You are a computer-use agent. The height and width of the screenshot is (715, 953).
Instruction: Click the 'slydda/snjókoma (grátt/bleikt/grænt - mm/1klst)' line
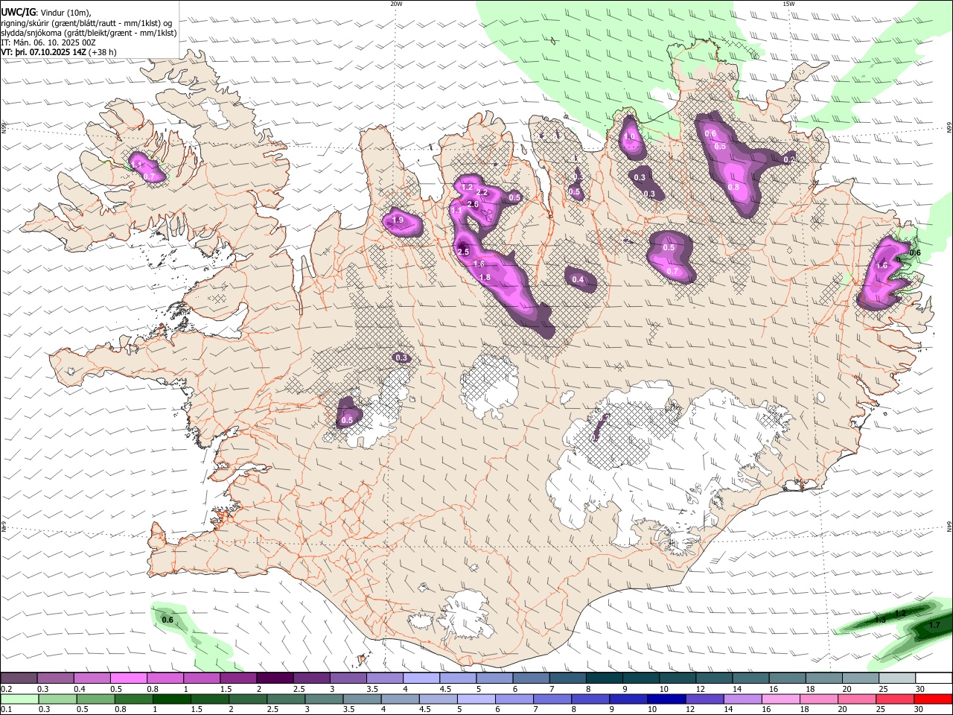pyautogui.click(x=89, y=33)
